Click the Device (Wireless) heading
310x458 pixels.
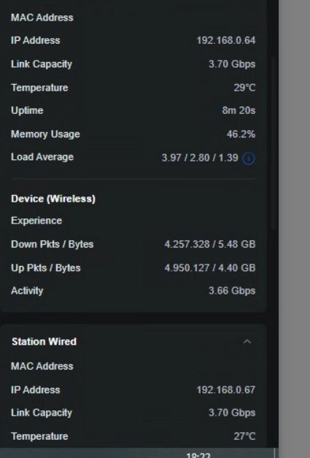click(x=53, y=199)
